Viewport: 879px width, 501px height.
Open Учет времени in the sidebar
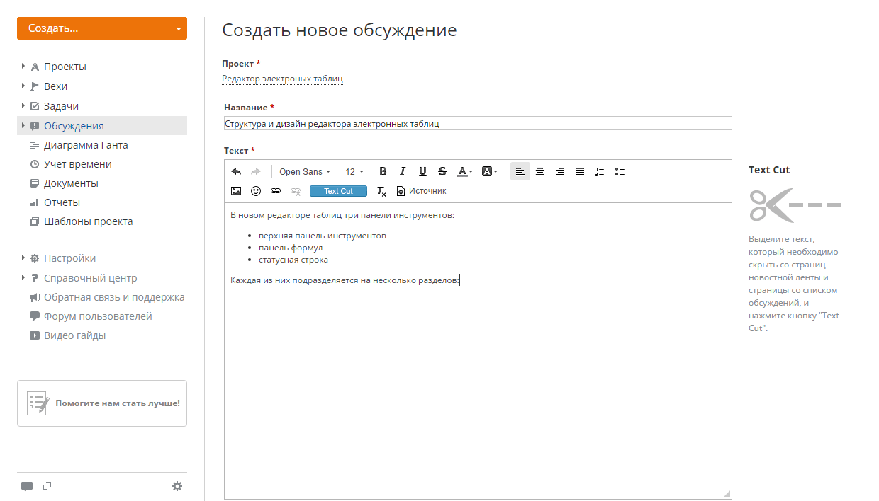pos(78,164)
